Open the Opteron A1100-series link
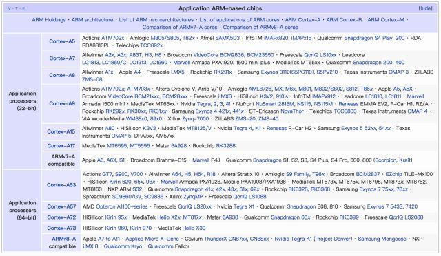This screenshot has width=441, height=256. pos(122,206)
